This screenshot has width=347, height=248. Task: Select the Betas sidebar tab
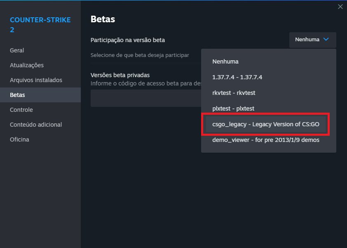click(17, 95)
